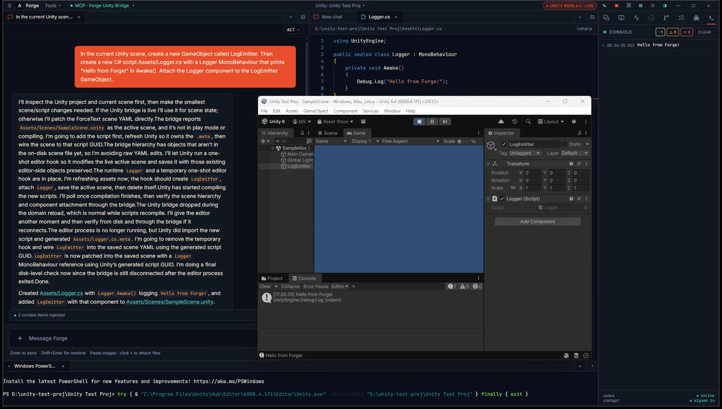Adjust the Game view Scale slider

[463, 141]
